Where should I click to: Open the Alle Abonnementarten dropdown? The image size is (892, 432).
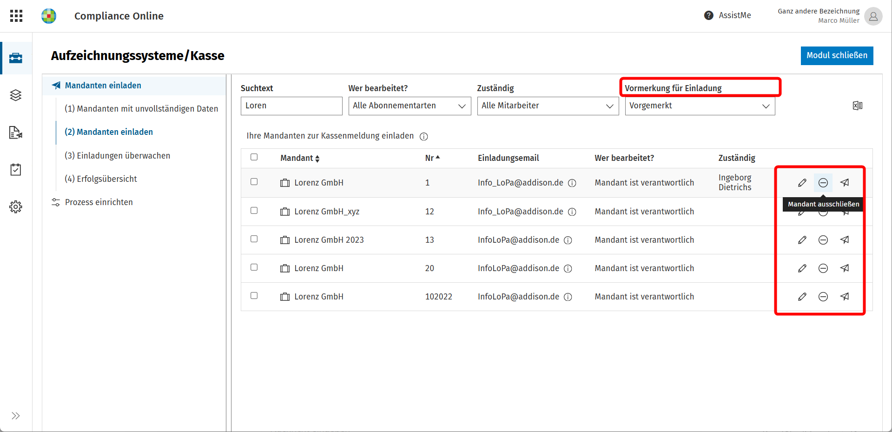click(410, 106)
